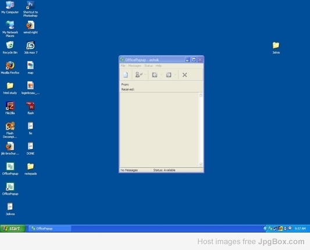Image resolution: width=310 pixels, height=250 pixels.
Task: Open the Messages menu
Action: [x=134, y=66]
